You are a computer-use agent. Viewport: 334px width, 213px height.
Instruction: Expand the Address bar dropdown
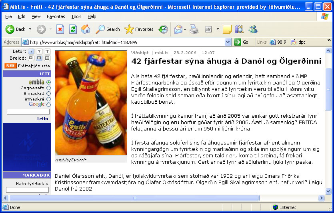coord(228,42)
